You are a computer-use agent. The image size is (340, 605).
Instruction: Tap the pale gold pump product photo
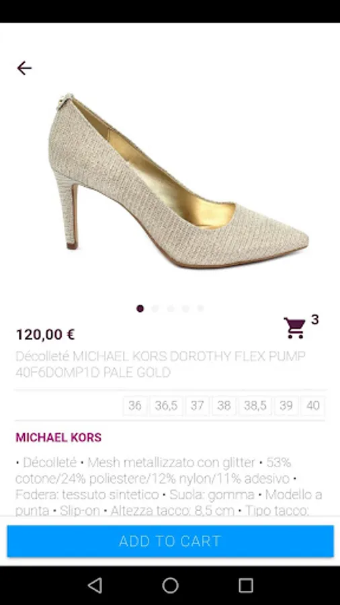[x=179, y=181]
